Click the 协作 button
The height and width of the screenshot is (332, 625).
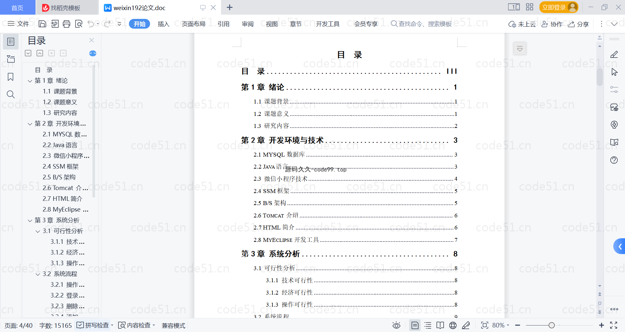pyautogui.click(x=552, y=24)
